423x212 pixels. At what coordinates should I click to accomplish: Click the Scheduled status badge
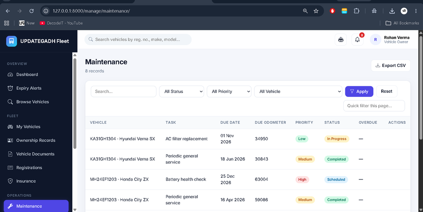[336, 179]
